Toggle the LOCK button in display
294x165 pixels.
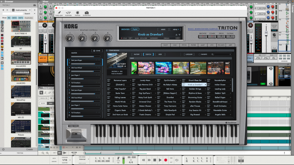(177, 38)
